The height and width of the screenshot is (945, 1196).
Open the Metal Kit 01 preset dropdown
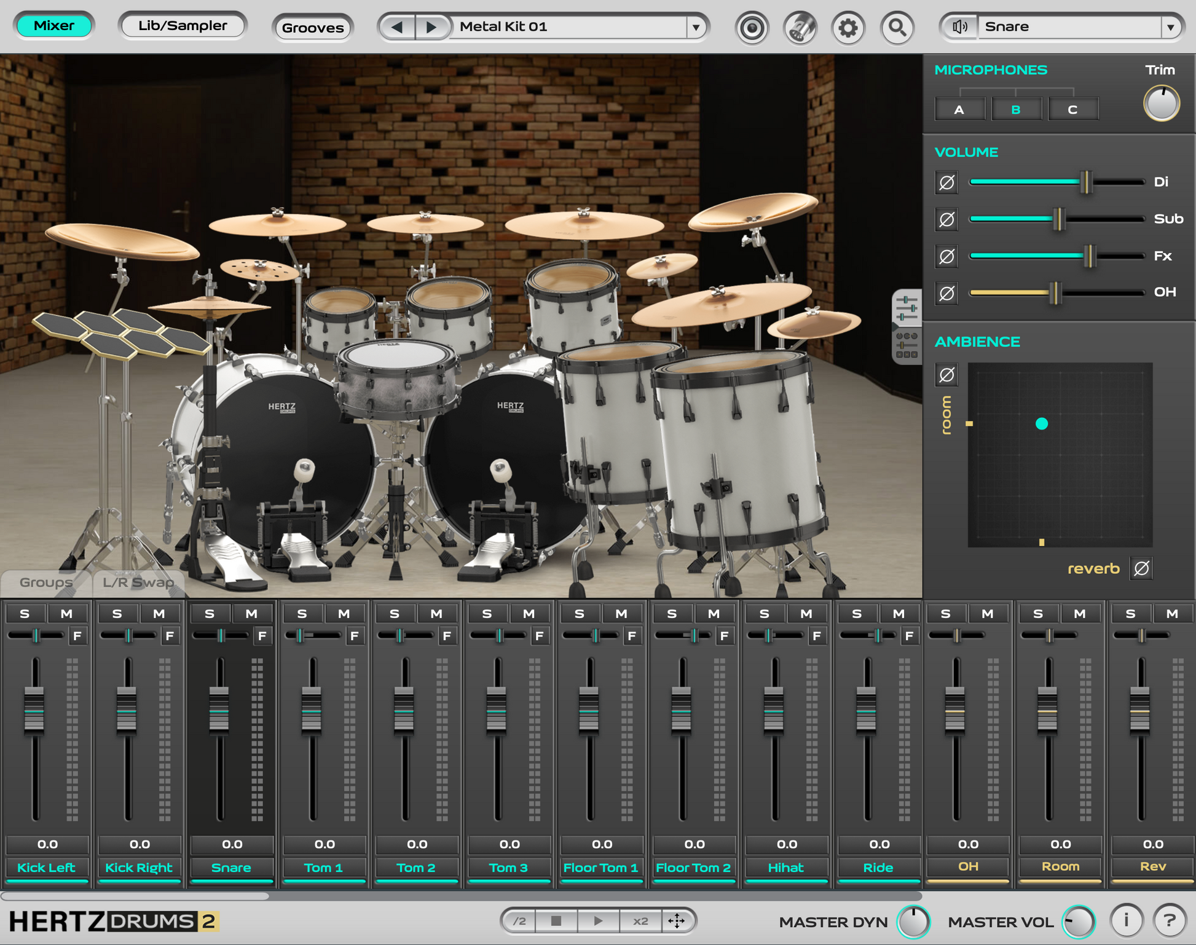(x=695, y=27)
